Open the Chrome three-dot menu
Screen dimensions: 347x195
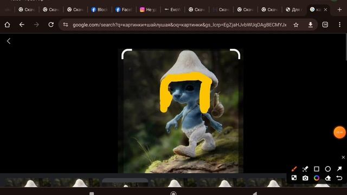pyautogui.click(x=340, y=24)
